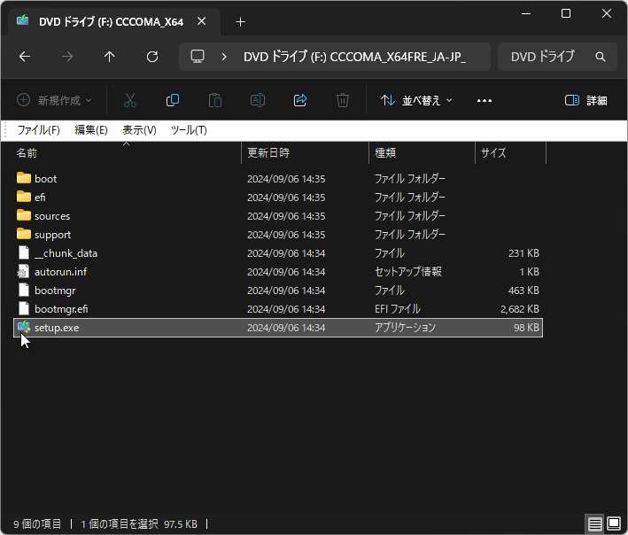Click the efi folder icon
Screen dimensions: 628x535
click(24, 197)
